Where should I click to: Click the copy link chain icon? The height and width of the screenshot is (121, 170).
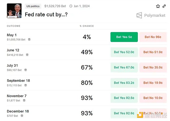click(164, 6)
